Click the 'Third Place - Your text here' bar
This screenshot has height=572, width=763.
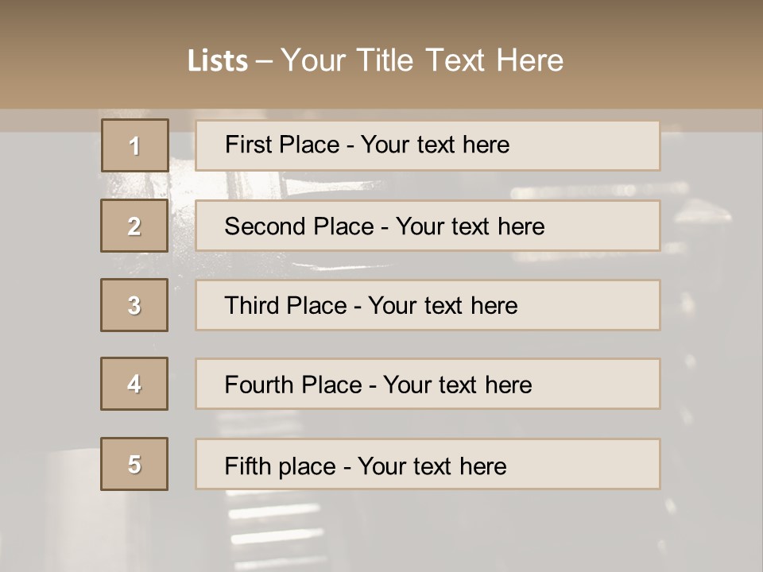[428, 305]
